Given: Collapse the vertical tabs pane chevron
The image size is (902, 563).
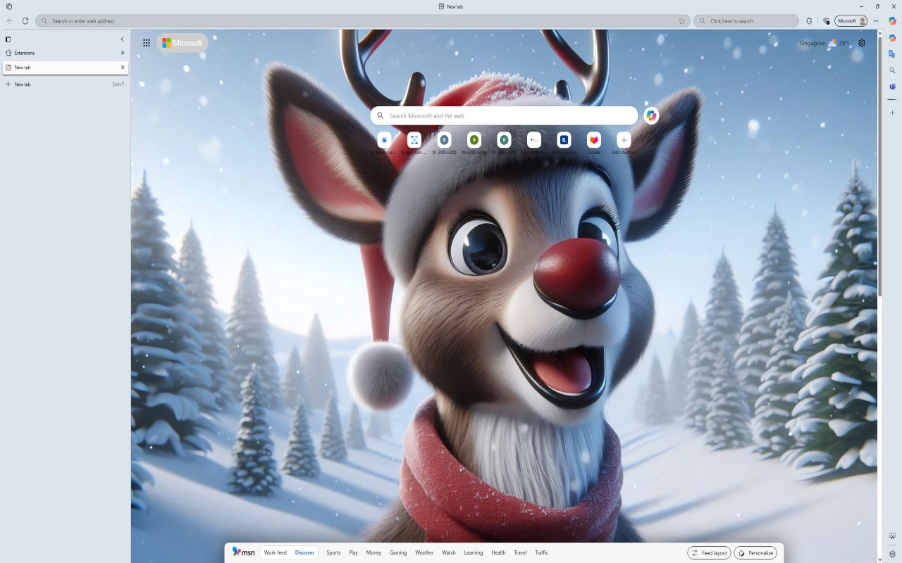Looking at the screenshot, I should click(122, 39).
